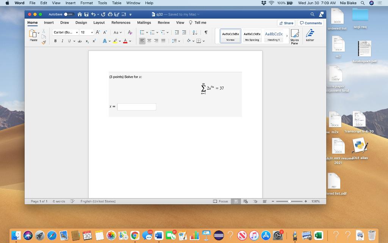The width and height of the screenshot is (388, 243).
Task: Open the font size dropdown
Action: point(92,32)
